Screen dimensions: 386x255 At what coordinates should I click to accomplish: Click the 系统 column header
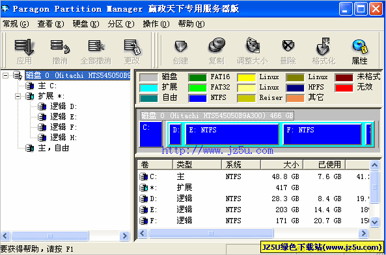click(241, 164)
